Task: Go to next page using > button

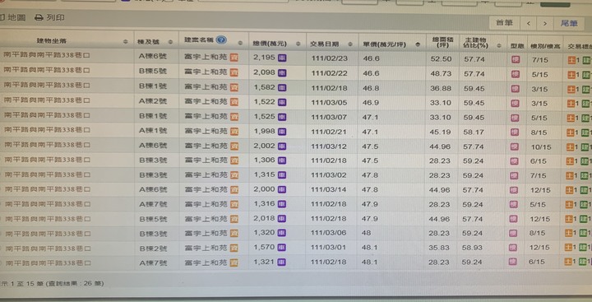Action: tap(545, 23)
